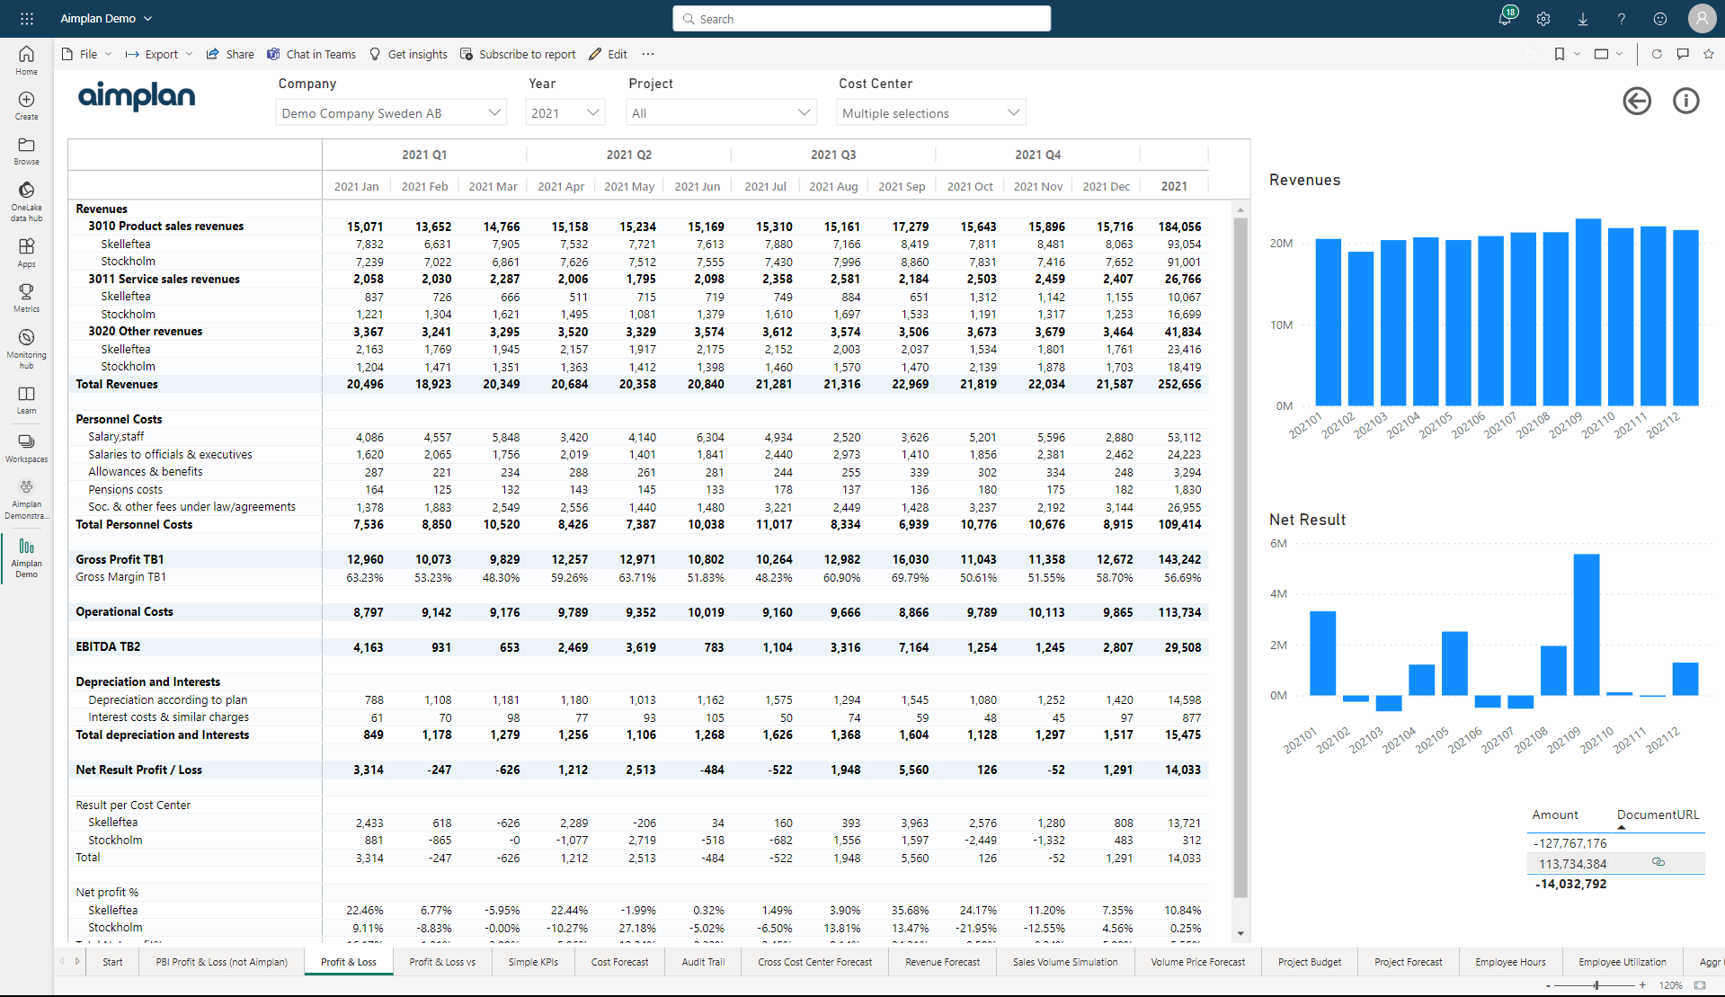The height and width of the screenshot is (997, 1725).
Task: Click the back arrow circle button
Action: tap(1637, 101)
